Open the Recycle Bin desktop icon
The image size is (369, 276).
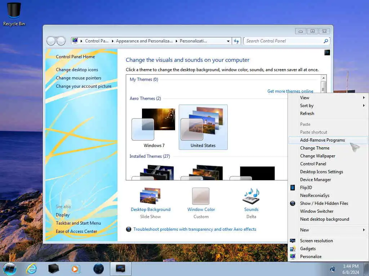point(14,14)
